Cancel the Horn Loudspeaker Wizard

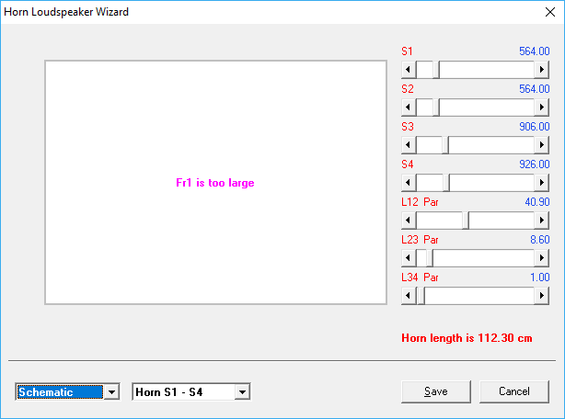tap(514, 391)
